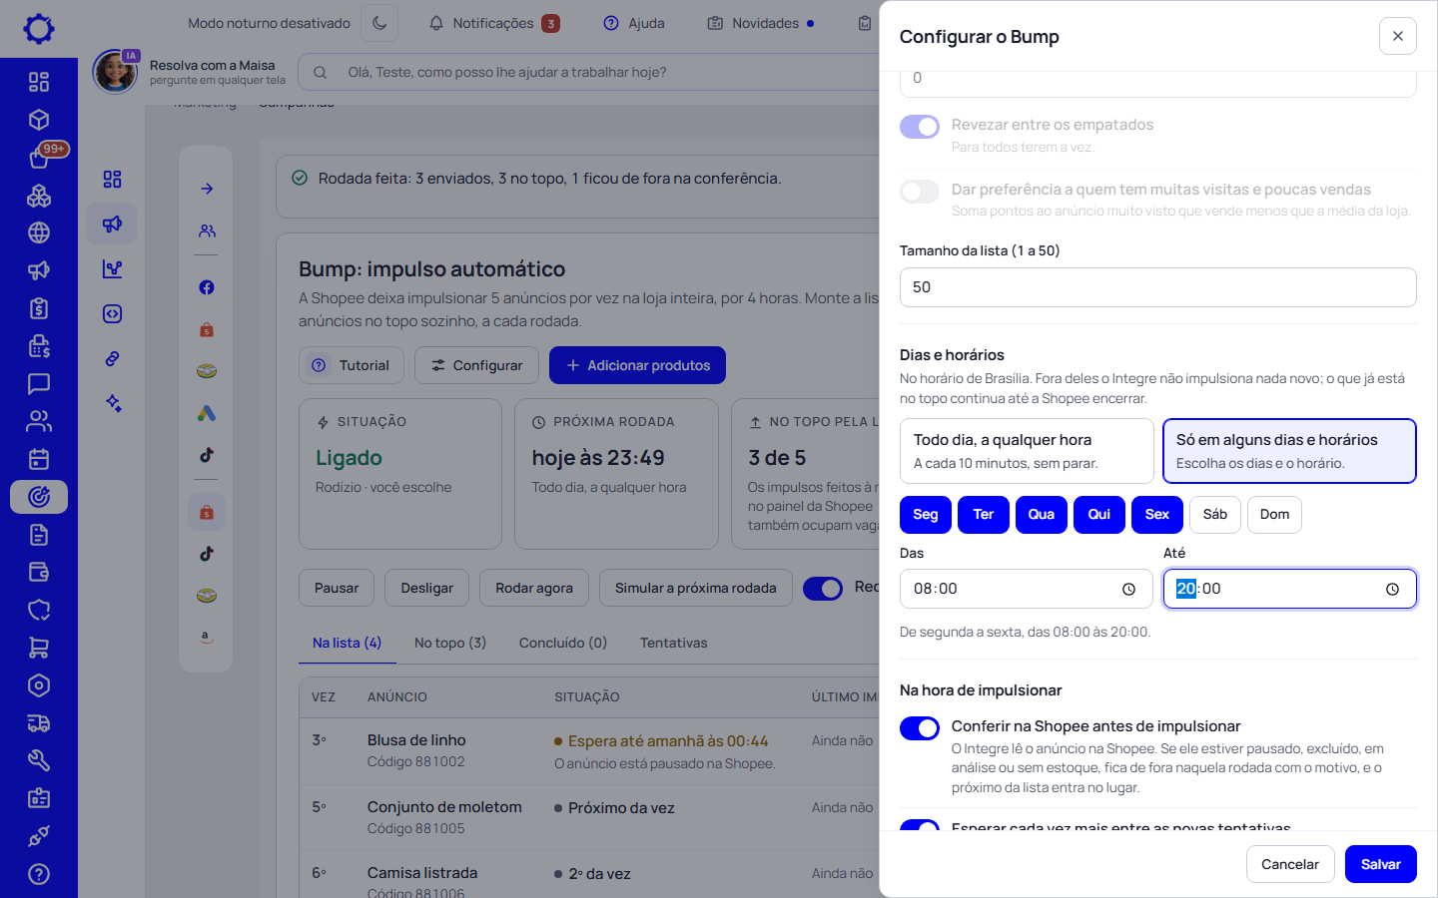Click the shopping bag icon with 99+ badge
Viewport: 1438px width, 898px height.
39,157
